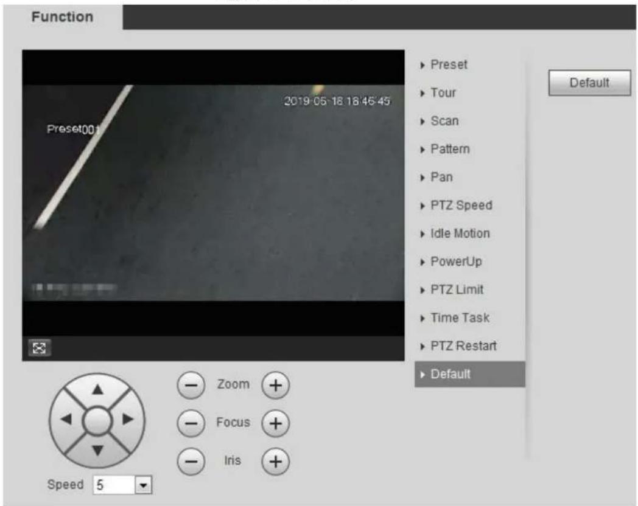
Task: Click the Preset001 overlay text
Action: coord(73,130)
